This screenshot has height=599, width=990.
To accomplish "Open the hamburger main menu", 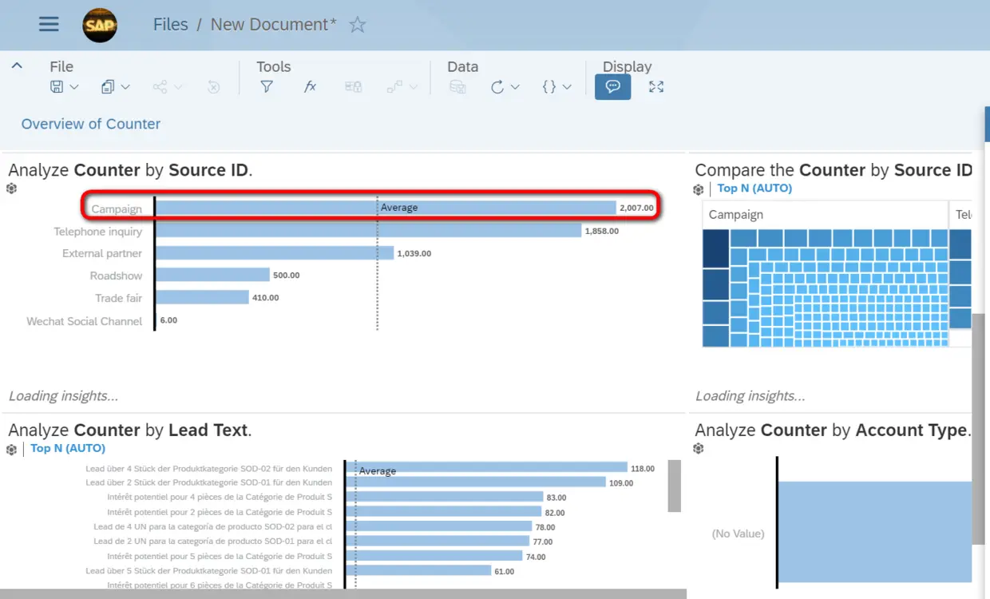I will 49,24.
